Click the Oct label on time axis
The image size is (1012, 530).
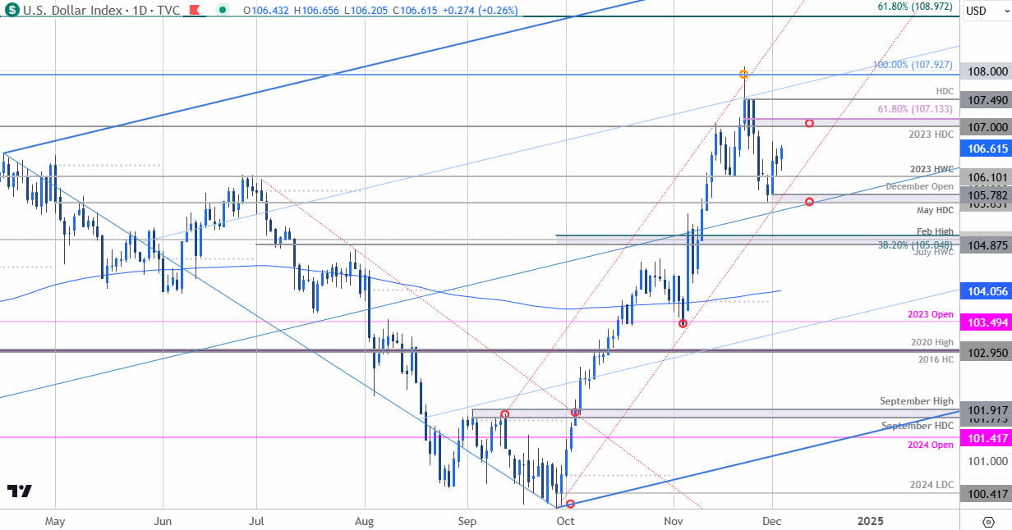coord(564,520)
